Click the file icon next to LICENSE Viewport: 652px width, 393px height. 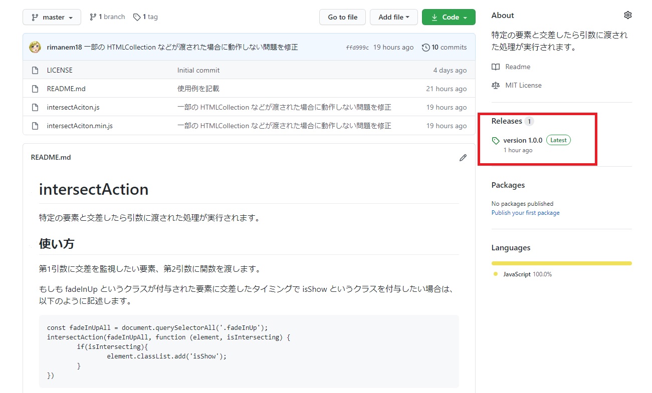click(35, 71)
